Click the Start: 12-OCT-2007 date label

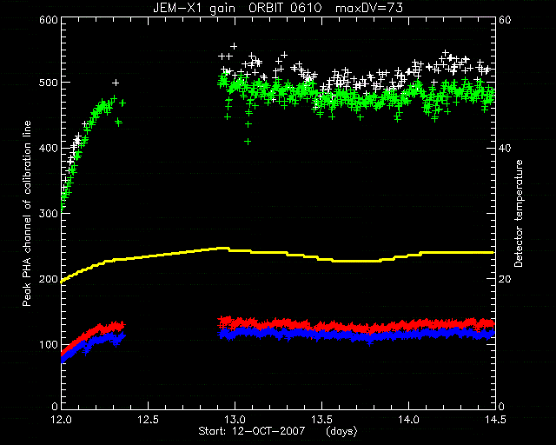coord(251,431)
